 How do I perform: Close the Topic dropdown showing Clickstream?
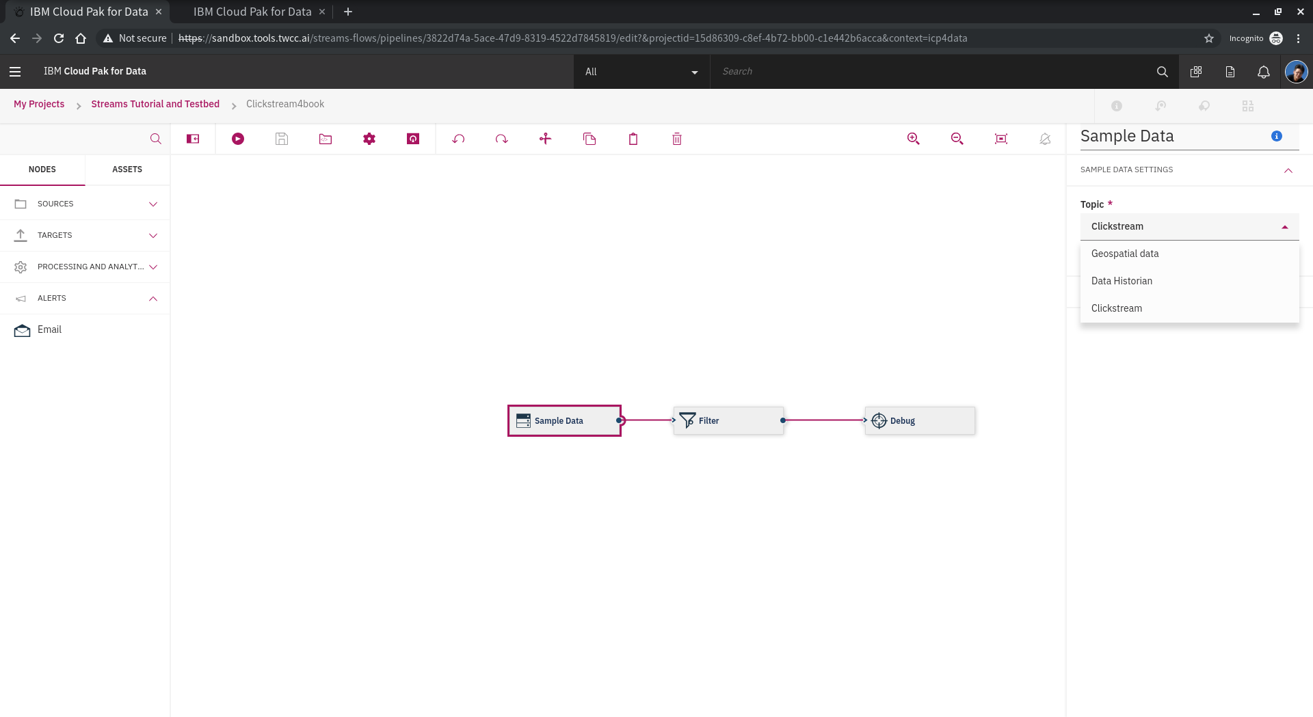1189,226
